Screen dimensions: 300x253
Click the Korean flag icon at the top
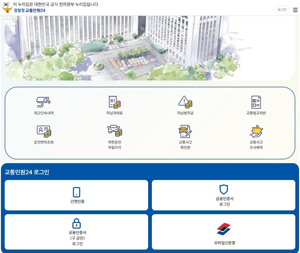click(6, 4)
